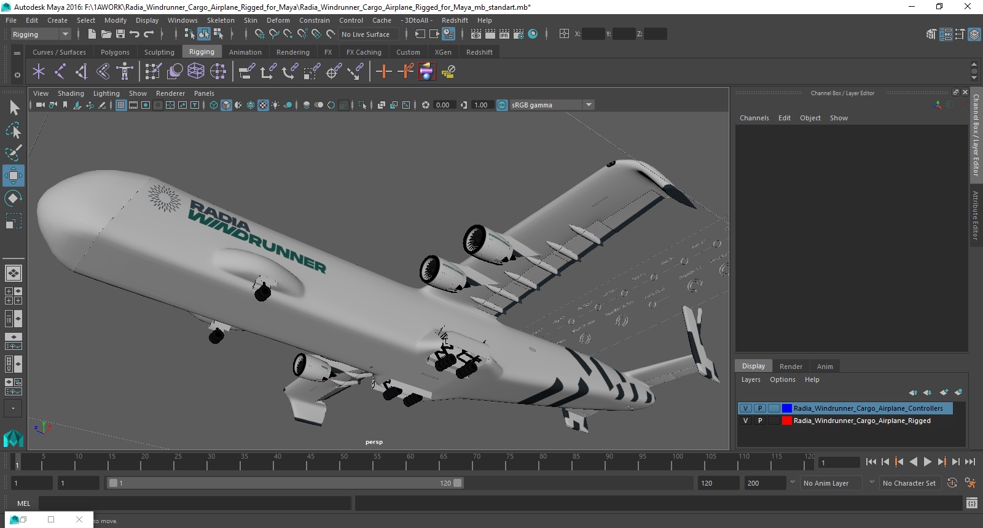Open the Deform menu
Screen dimensions: 983x528
click(278, 20)
